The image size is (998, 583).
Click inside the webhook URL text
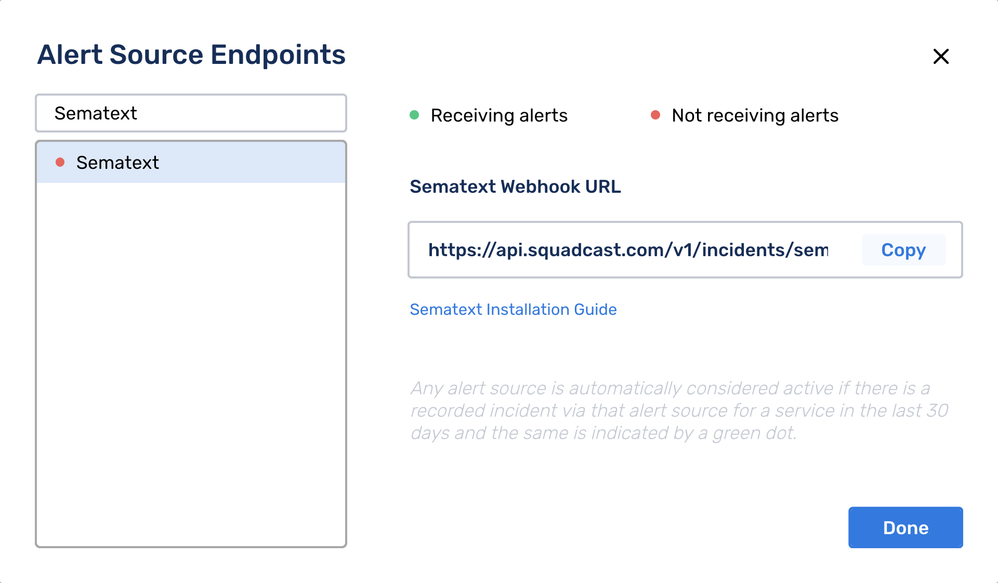(x=628, y=250)
